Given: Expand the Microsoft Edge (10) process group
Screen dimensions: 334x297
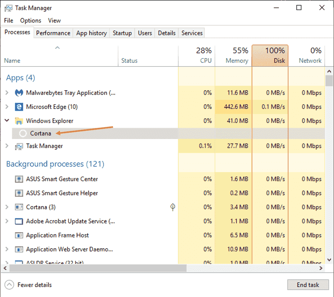Looking at the screenshot, I should (7, 107).
